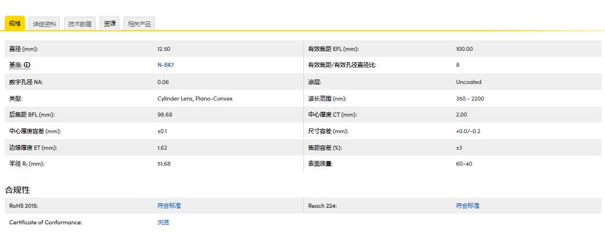This screenshot has height=242, width=605.
Task: Click the underlined 基底 label
Action: [15, 65]
